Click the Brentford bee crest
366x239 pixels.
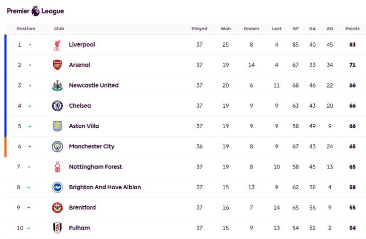[x=57, y=207]
